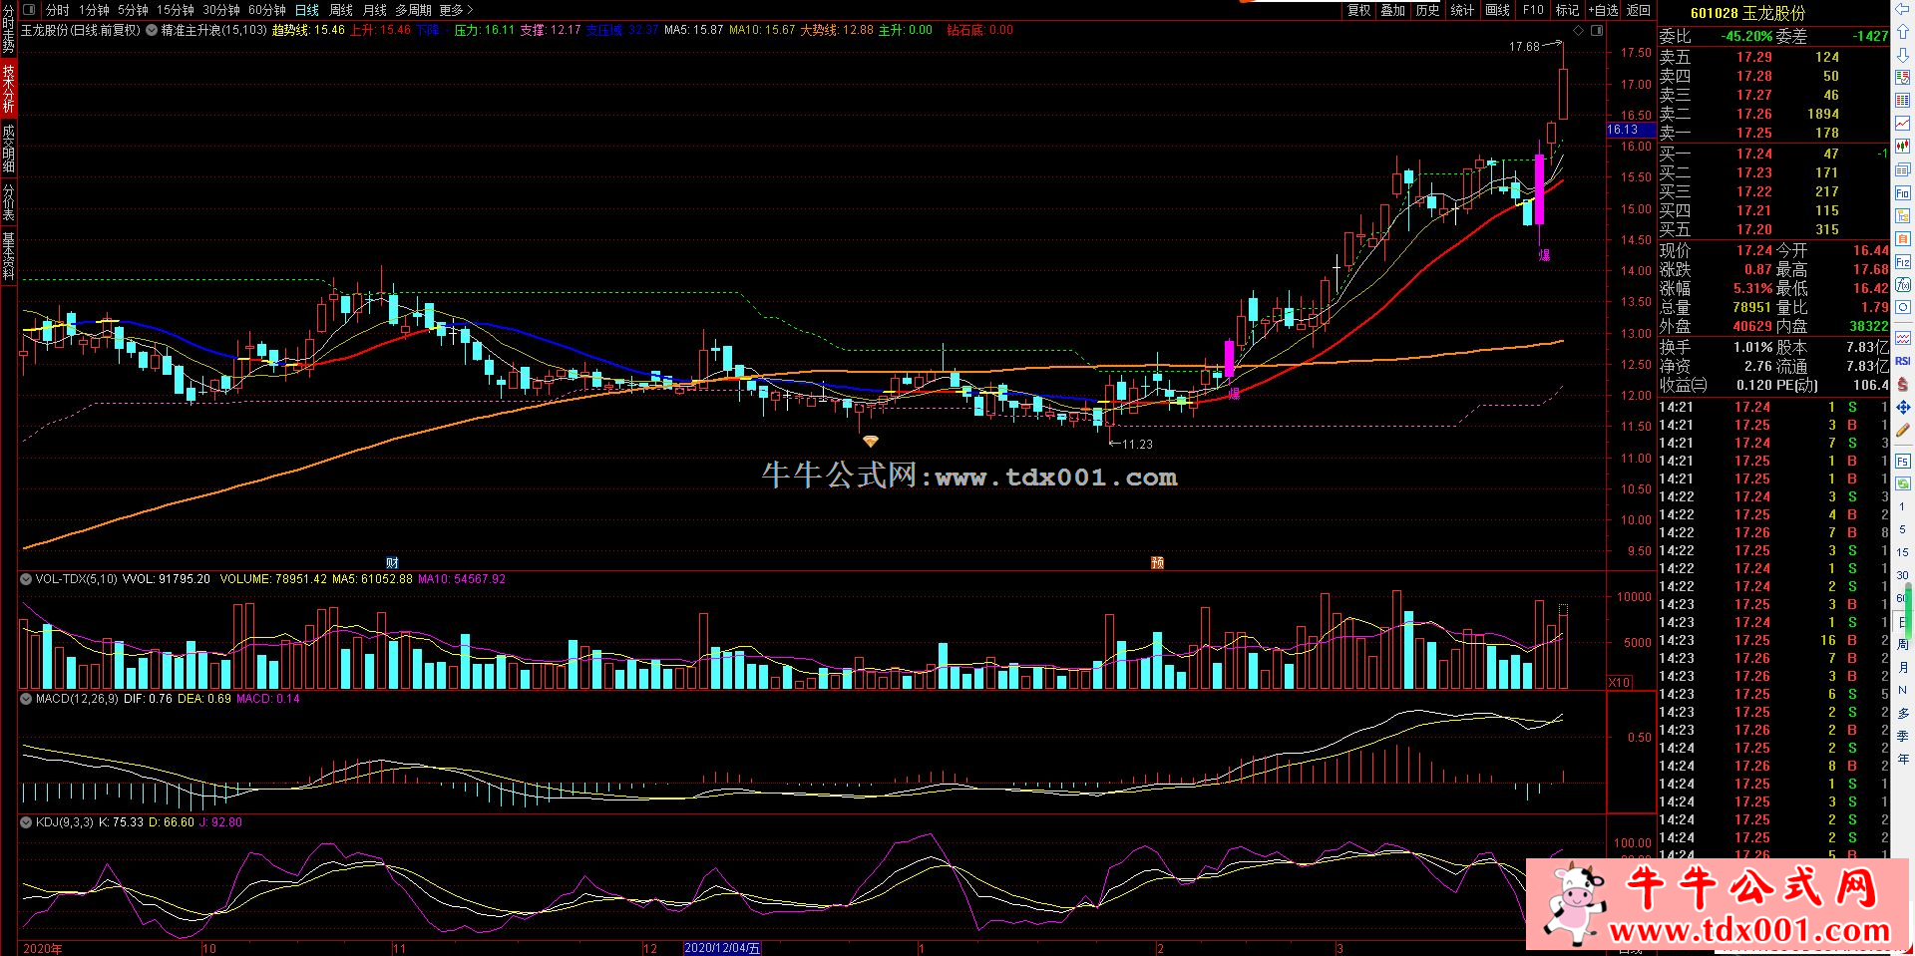Screen dimensions: 1915x956
Task: Open the 叠加 overlay menu
Action: point(1393,10)
